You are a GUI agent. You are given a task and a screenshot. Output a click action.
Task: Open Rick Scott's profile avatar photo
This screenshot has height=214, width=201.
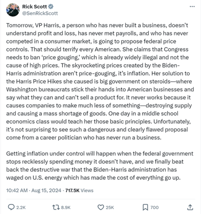pos(13,10)
